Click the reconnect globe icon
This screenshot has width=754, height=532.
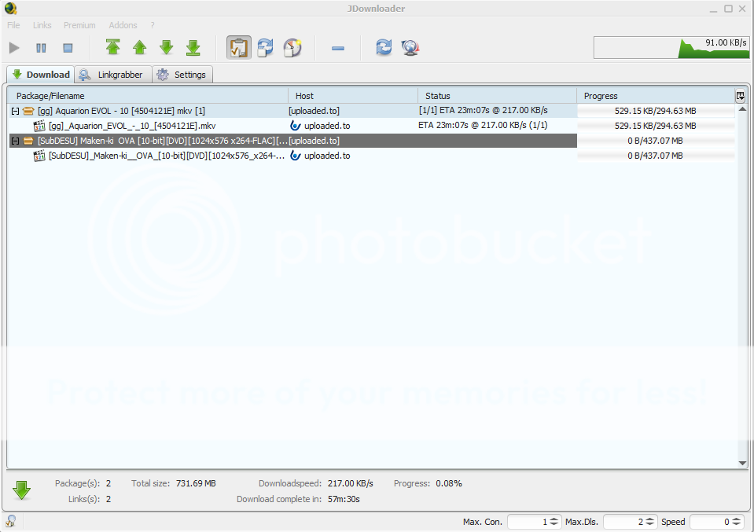(x=410, y=48)
